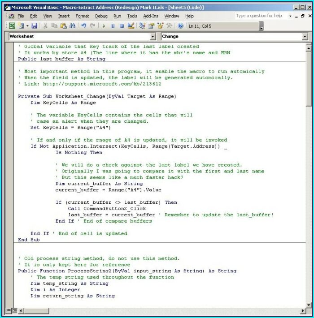Switch to Procedure View button at bottom left
The image size is (314, 318).
tap(9, 310)
